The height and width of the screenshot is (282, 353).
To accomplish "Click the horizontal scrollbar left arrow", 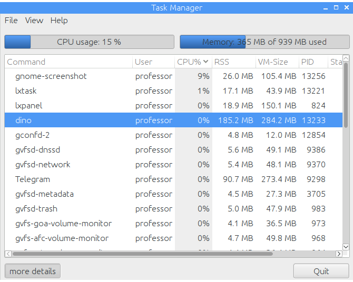I will pyautogui.click(x=8, y=254).
